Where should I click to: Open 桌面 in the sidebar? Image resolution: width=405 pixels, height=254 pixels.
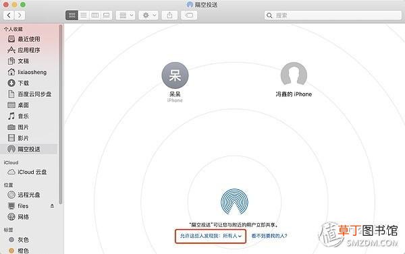pos(28,105)
